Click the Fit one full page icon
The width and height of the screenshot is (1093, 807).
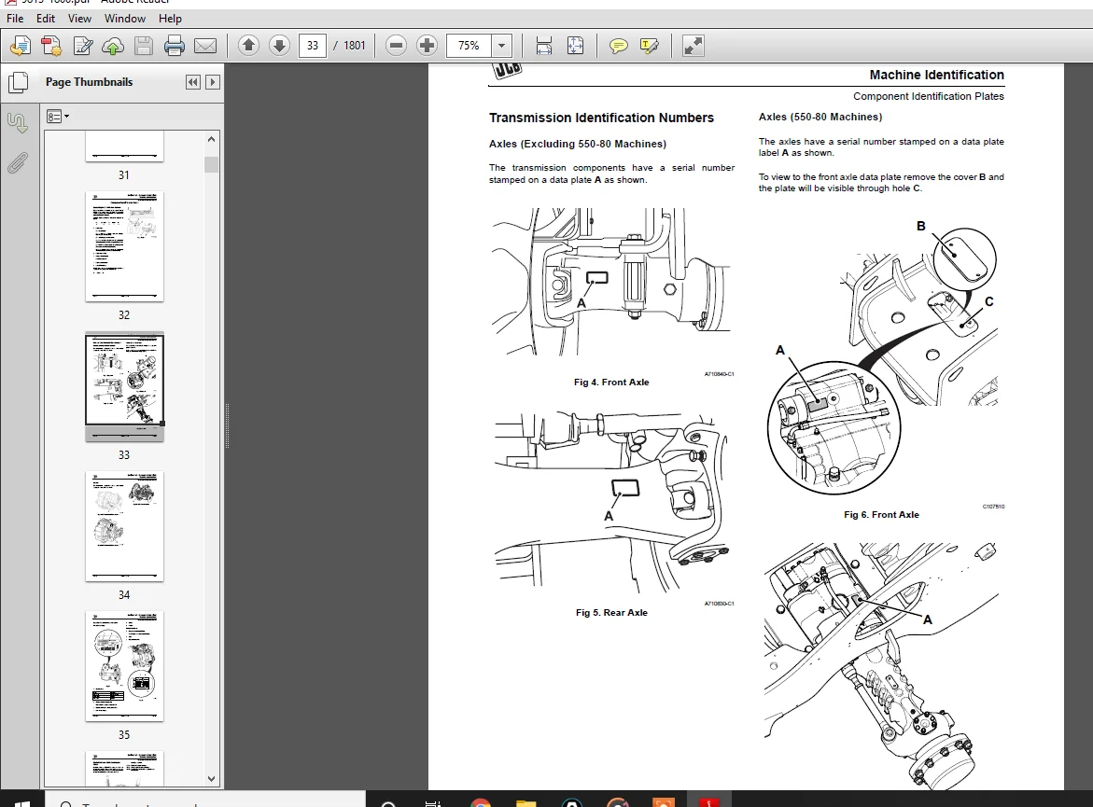(575, 46)
